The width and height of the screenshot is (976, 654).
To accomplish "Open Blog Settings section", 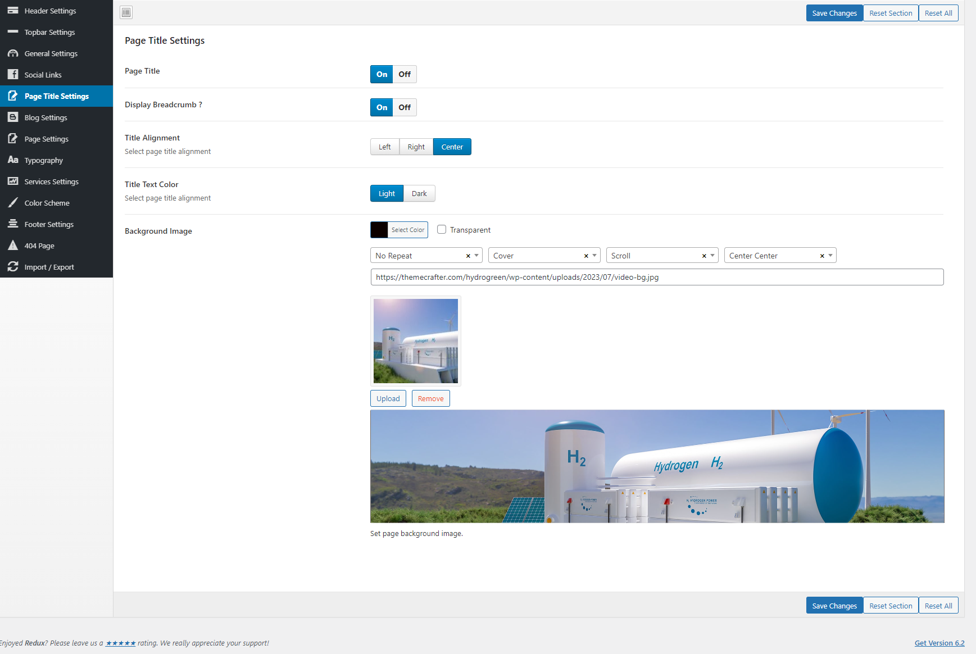I will point(46,117).
